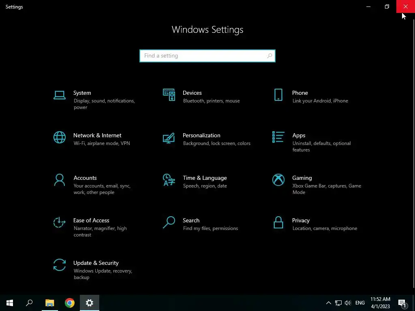Viewport: 415px width, 311px height.
Task: Open the Gaming Xbox icon
Action: pos(278,180)
